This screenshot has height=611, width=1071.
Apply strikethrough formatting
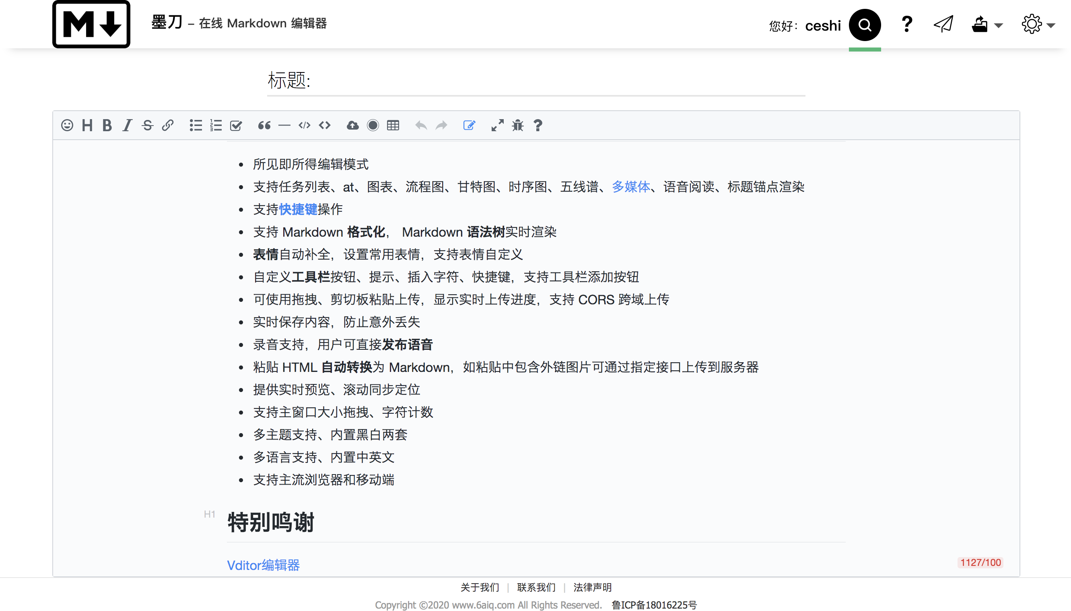pos(147,125)
